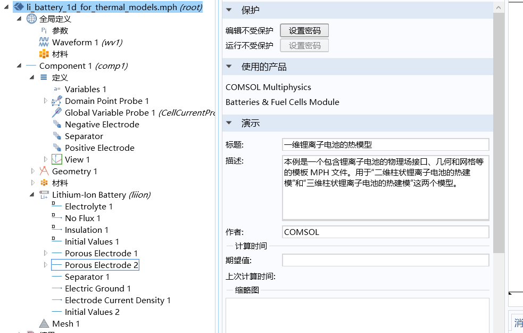Expand the Porous Electrode 1 node

46,254
